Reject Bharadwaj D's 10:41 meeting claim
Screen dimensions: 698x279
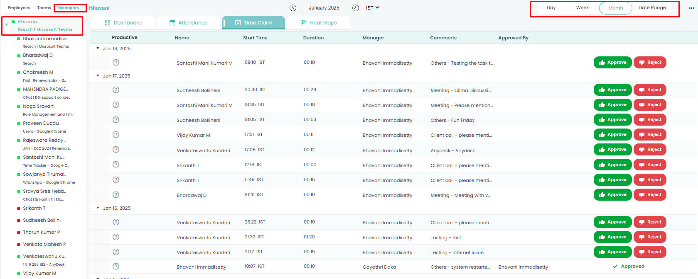pyautogui.click(x=650, y=195)
